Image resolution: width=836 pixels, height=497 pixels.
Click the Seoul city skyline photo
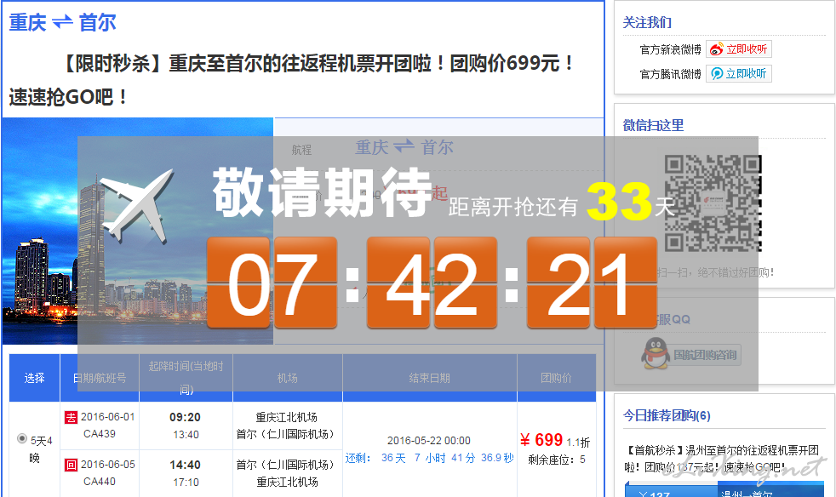tap(138, 231)
